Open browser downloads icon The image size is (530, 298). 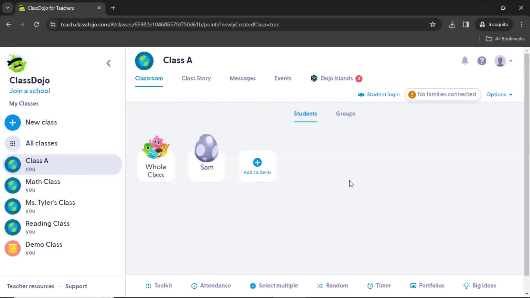(x=452, y=25)
